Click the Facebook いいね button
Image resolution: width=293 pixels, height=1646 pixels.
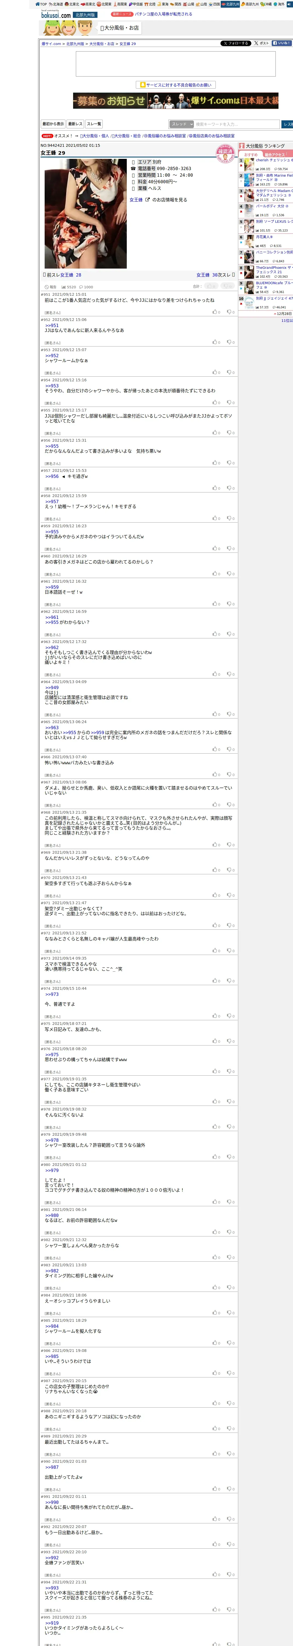click(x=281, y=43)
